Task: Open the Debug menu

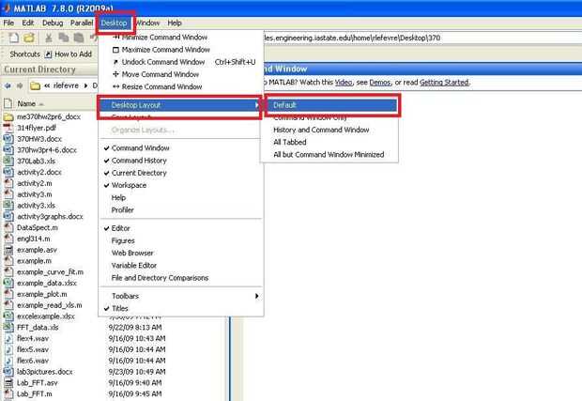Action: click(53, 23)
